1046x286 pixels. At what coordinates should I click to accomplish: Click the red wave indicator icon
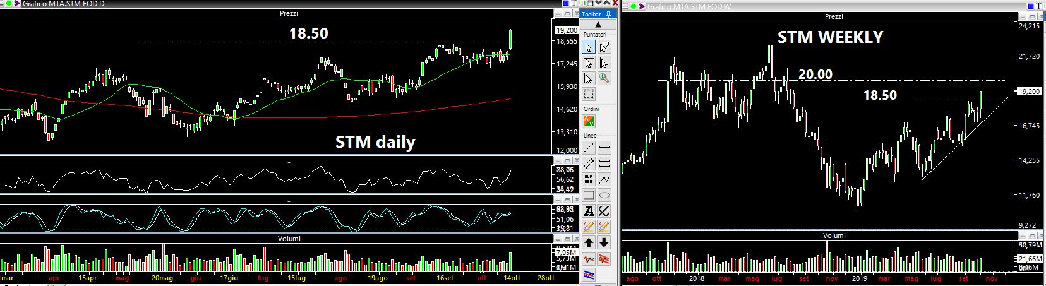(589, 258)
